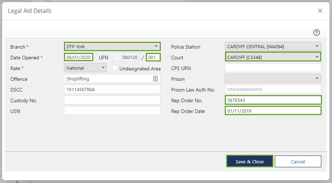Click the Cancel button

298,162
